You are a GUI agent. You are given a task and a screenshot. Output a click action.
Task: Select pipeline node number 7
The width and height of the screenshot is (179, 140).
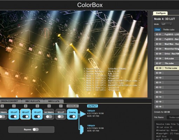pos(61,106)
